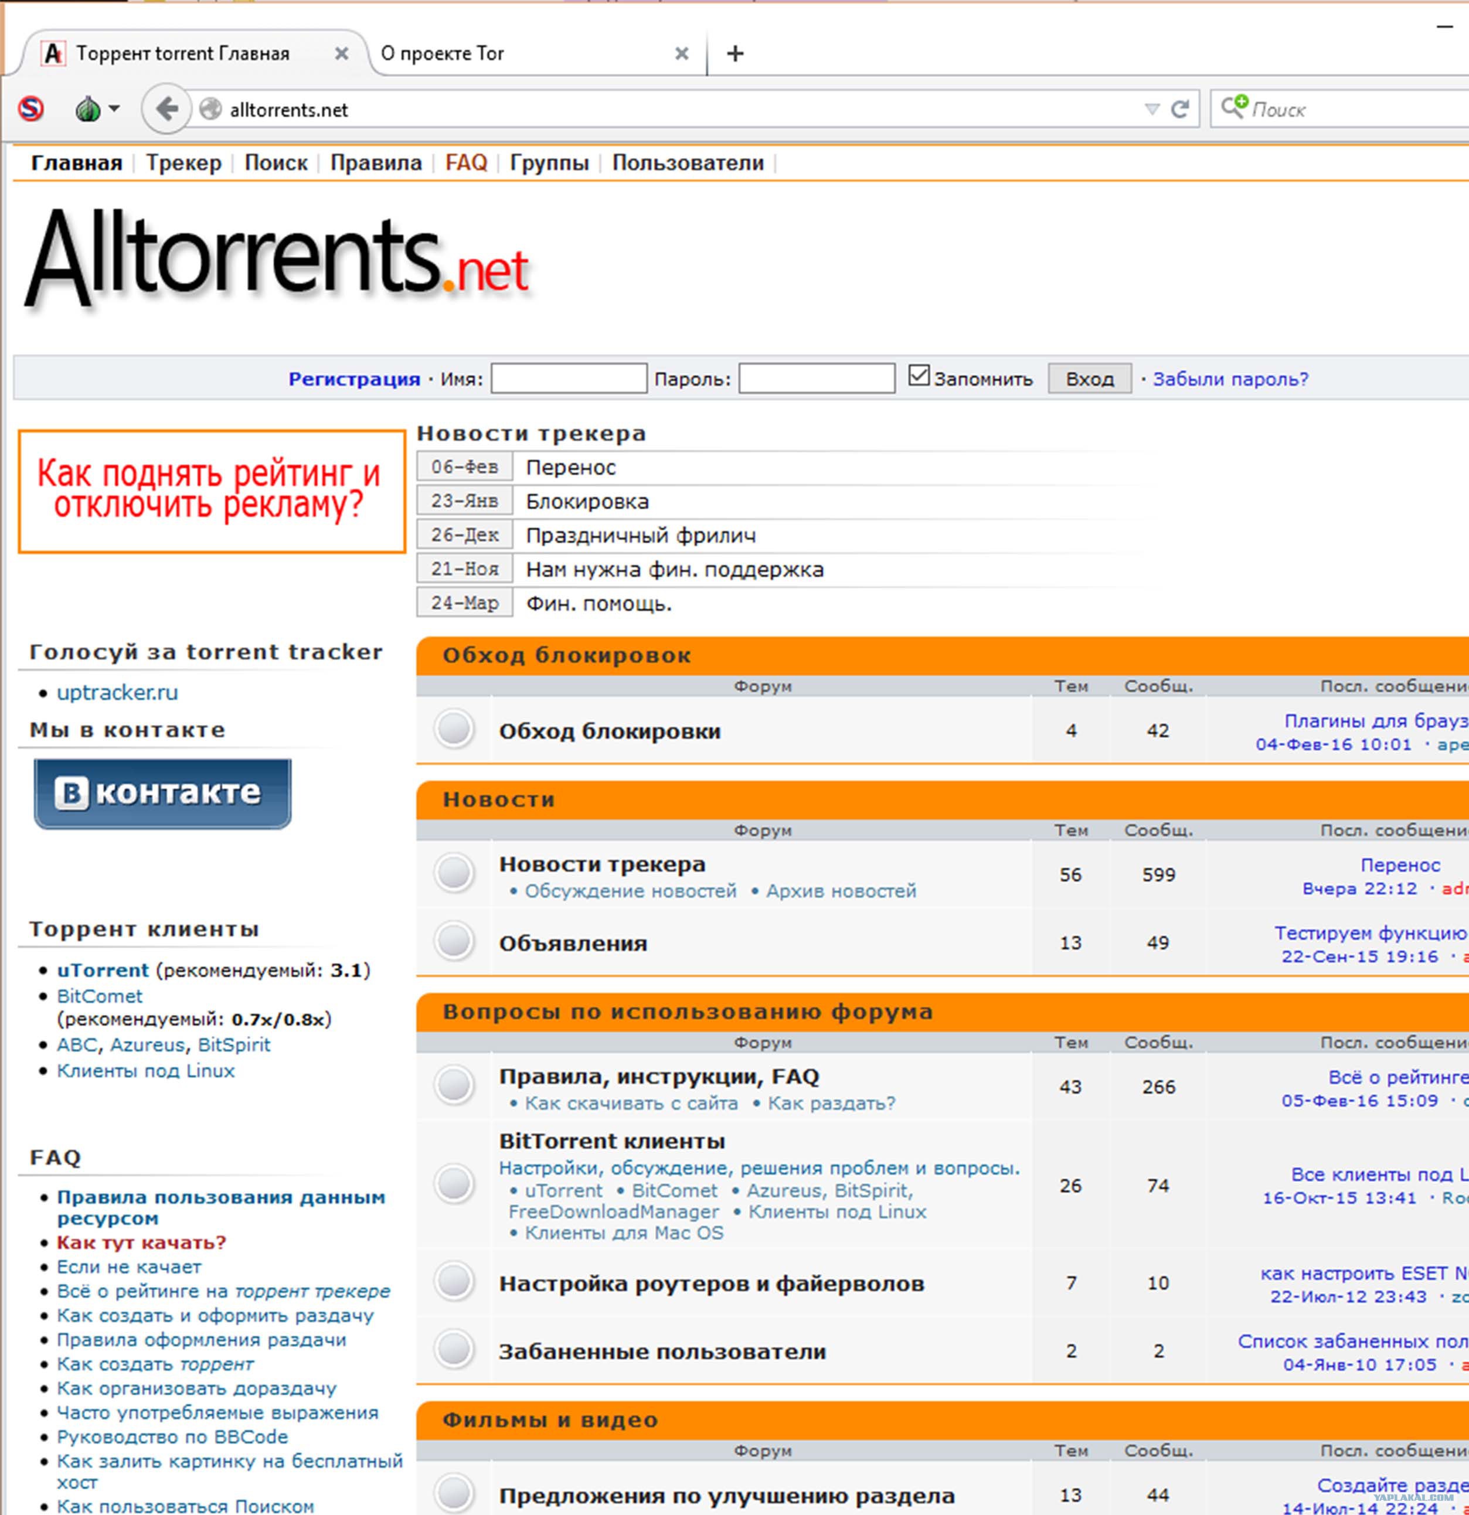The height and width of the screenshot is (1515, 1469).
Task: Click status icon beside BitTorrent клиенты forum
Action: pyautogui.click(x=454, y=1183)
